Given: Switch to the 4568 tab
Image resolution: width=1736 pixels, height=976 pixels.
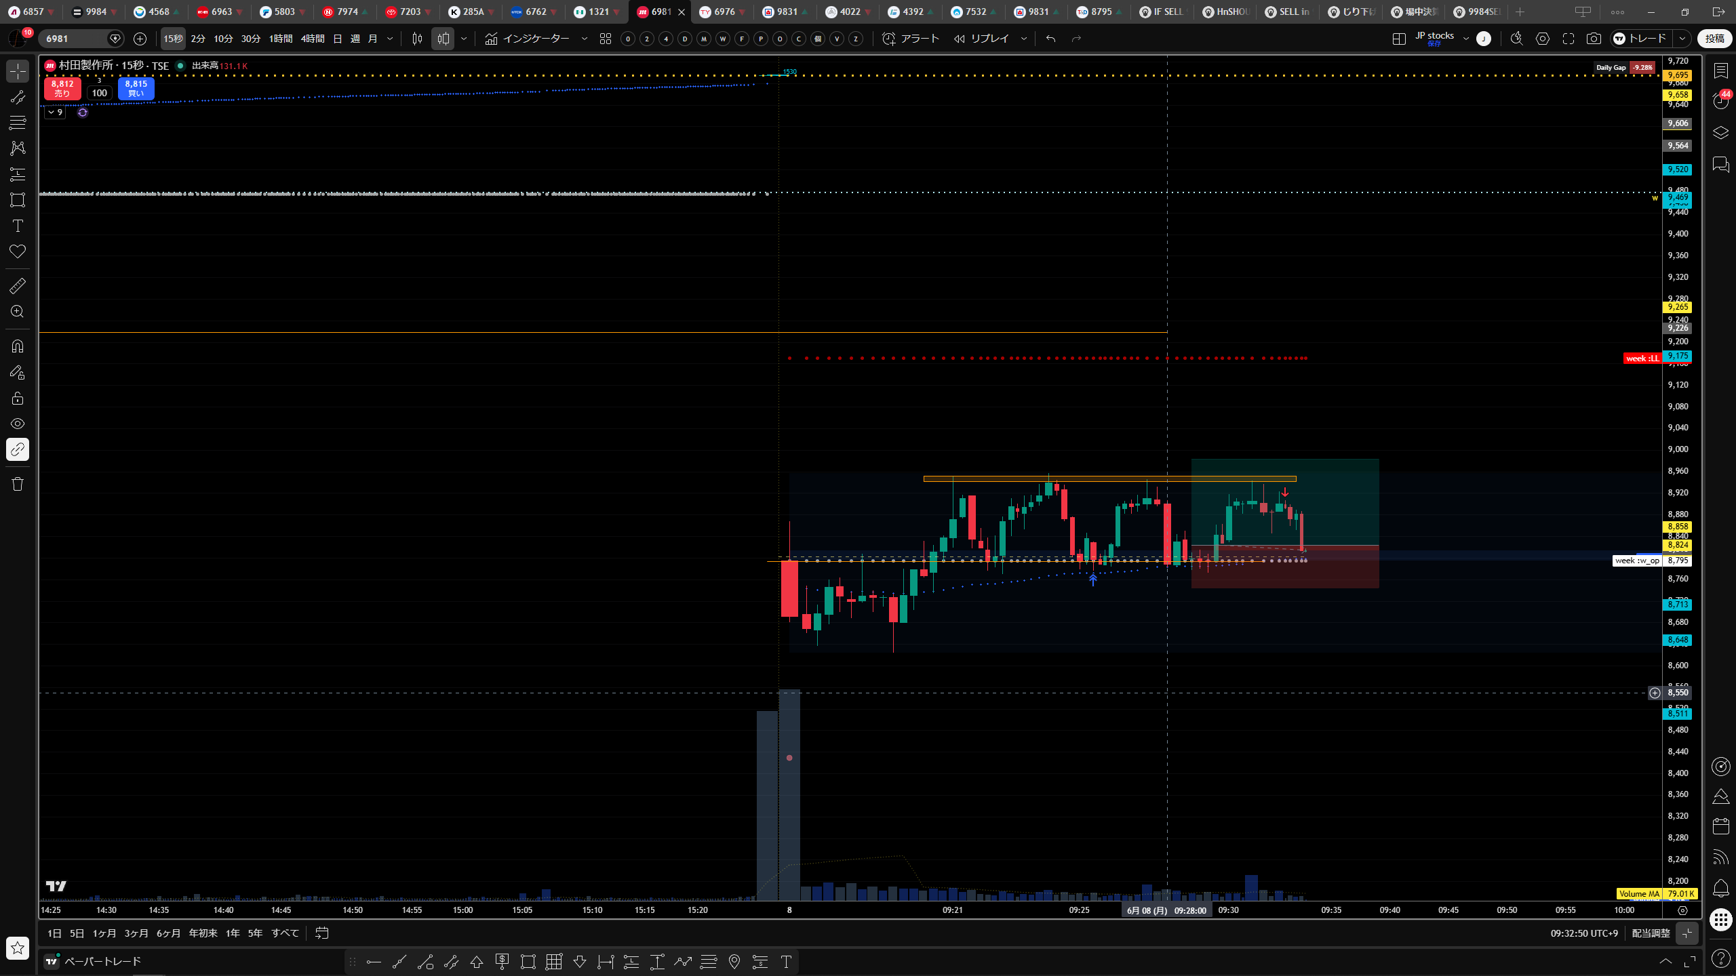Looking at the screenshot, I should pyautogui.click(x=157, y=12).
